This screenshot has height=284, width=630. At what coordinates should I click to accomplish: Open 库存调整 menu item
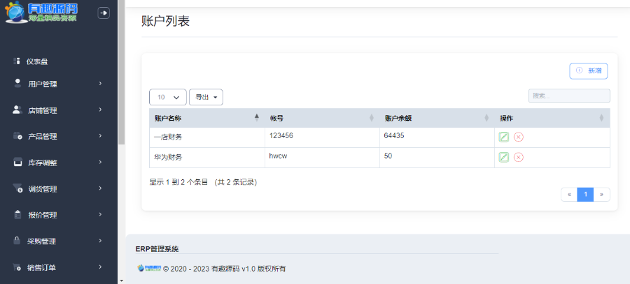(x=57, y=163)
